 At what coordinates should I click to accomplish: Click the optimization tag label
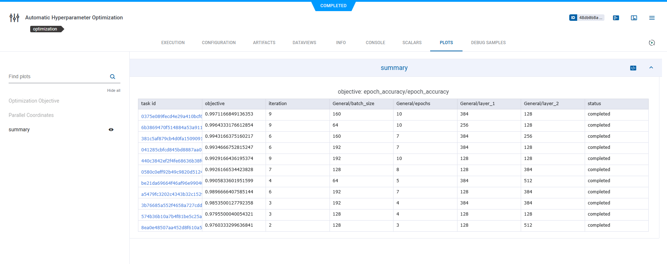pos(45,29)
